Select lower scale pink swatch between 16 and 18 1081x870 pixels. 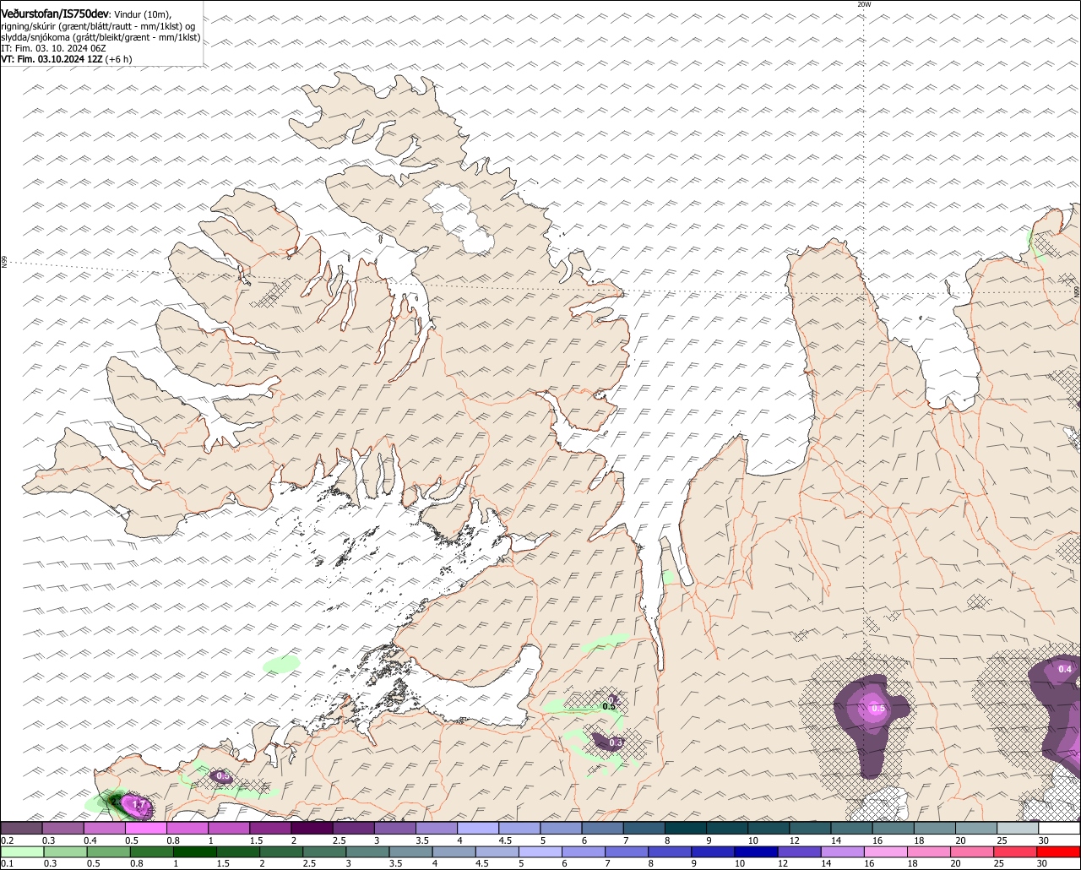pos(886,851)
